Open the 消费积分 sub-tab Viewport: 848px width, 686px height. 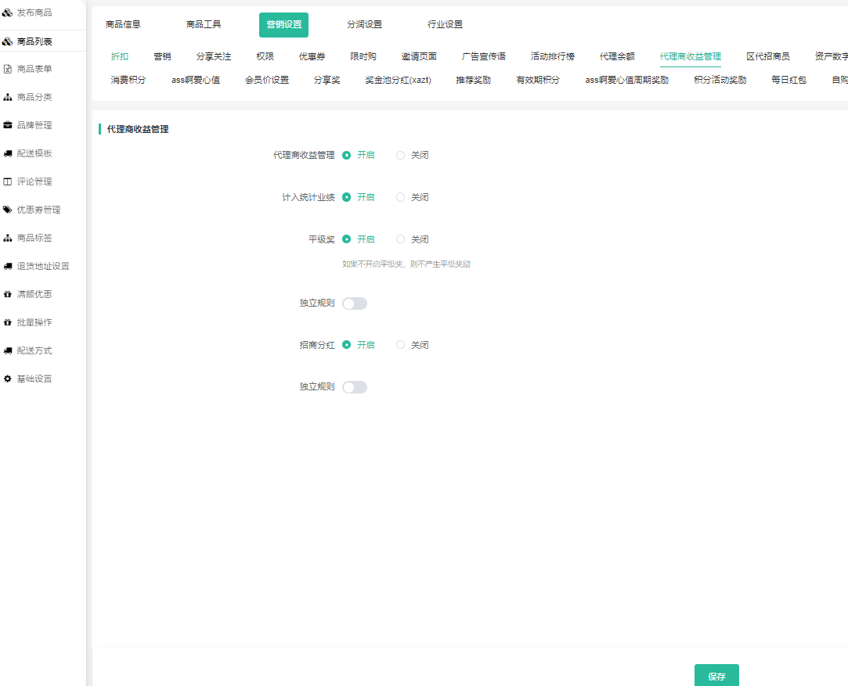(x=128, y=80)
